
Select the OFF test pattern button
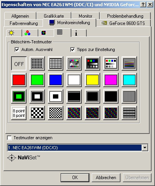click(x=19, y=63)
